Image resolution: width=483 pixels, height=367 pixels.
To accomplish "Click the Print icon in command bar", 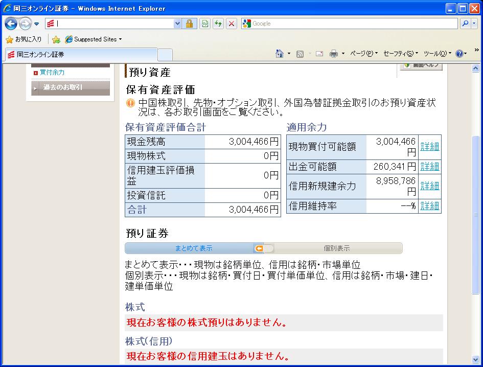I will pos(334,54).
